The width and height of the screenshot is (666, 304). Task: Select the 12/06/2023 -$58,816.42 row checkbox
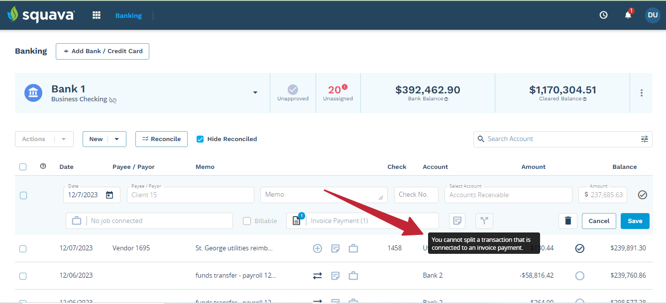pyautogui.click(x=23, y=276)
